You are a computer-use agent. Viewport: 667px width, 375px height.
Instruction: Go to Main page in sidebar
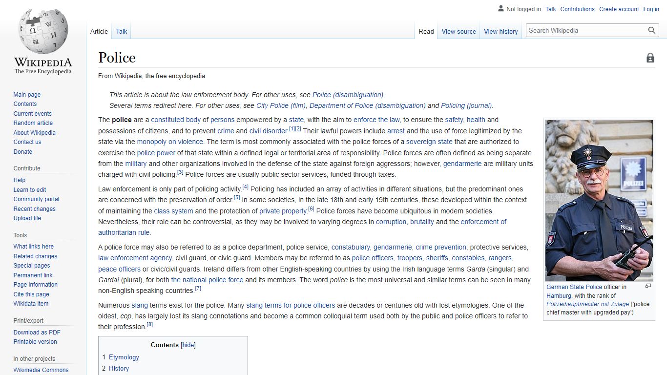tap(27, 95)
